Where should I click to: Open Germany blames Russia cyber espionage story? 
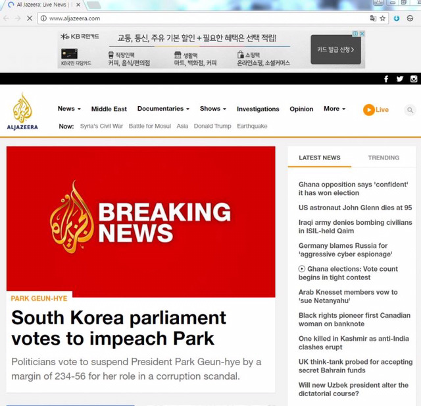coord(345,250)
